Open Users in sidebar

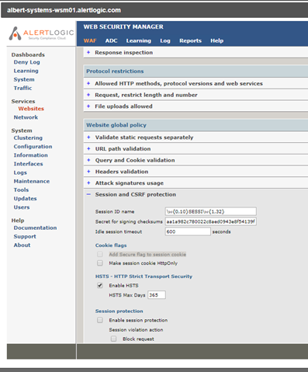(x=22, y=207)
